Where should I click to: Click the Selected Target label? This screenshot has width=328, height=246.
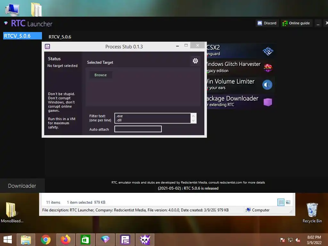100,62
